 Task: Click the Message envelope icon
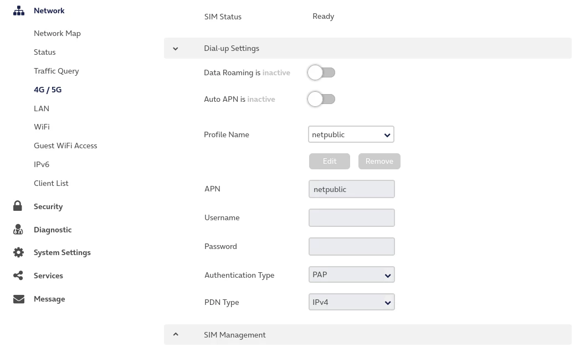[x=19, y=299]
